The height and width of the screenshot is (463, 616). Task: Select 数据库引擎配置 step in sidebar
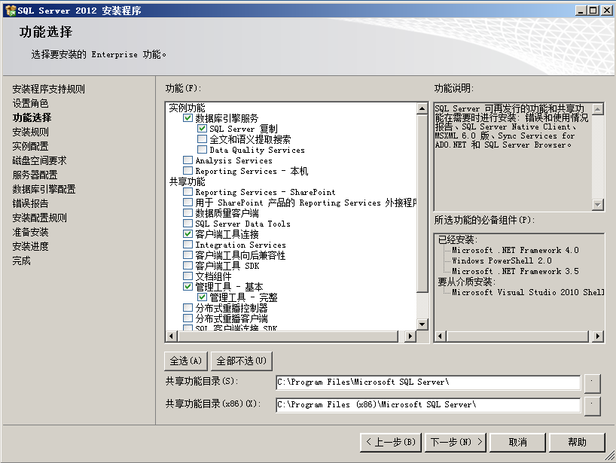44,189
